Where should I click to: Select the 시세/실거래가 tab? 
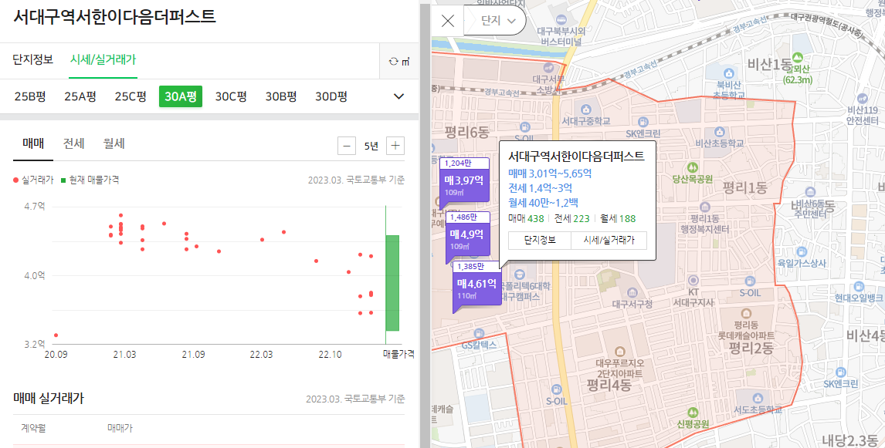(103, 59)
